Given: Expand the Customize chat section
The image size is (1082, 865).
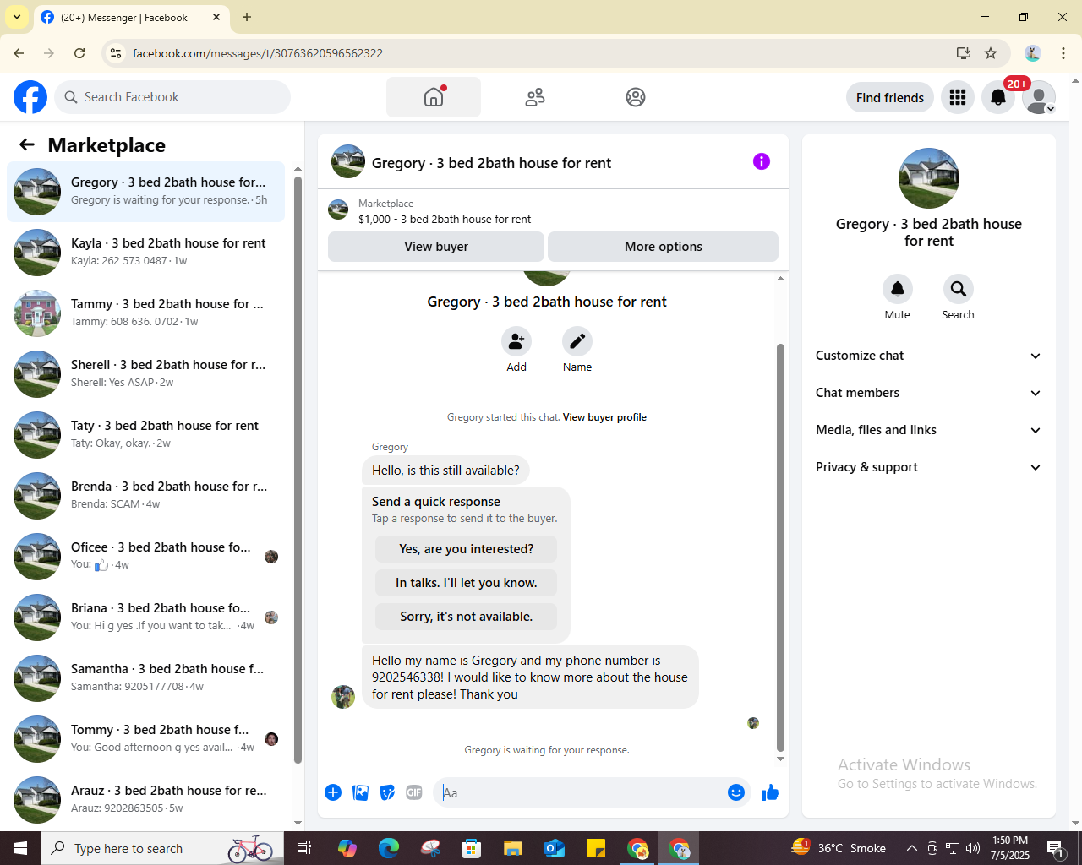Looking at the screenshot, I should tap(929, 356).
